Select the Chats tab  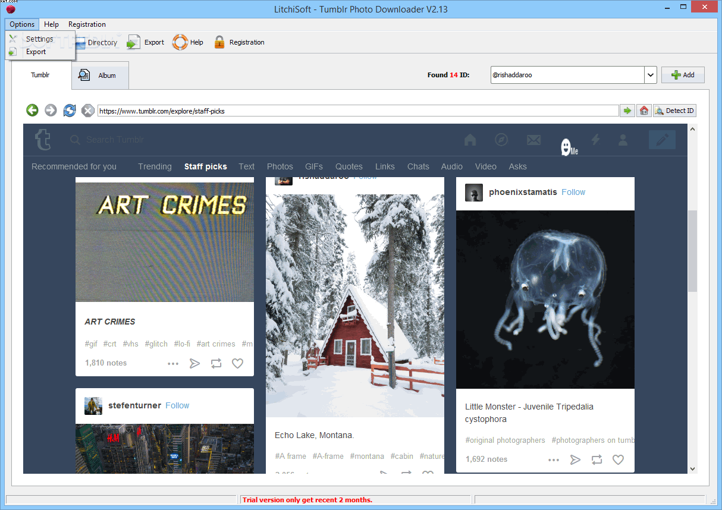click(418, 166)
